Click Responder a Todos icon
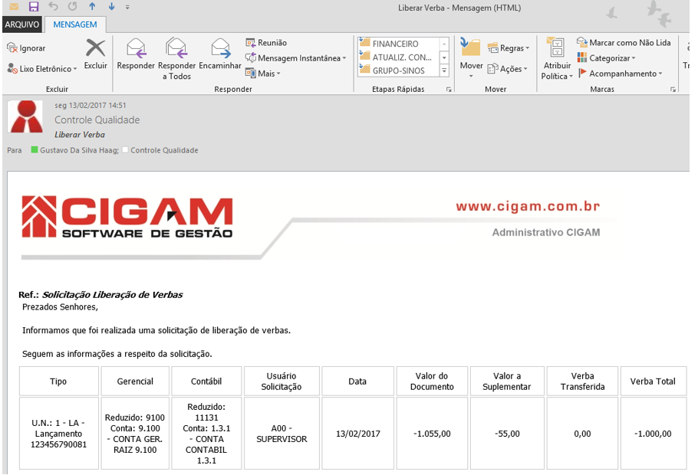 click(x=176, y=48)
